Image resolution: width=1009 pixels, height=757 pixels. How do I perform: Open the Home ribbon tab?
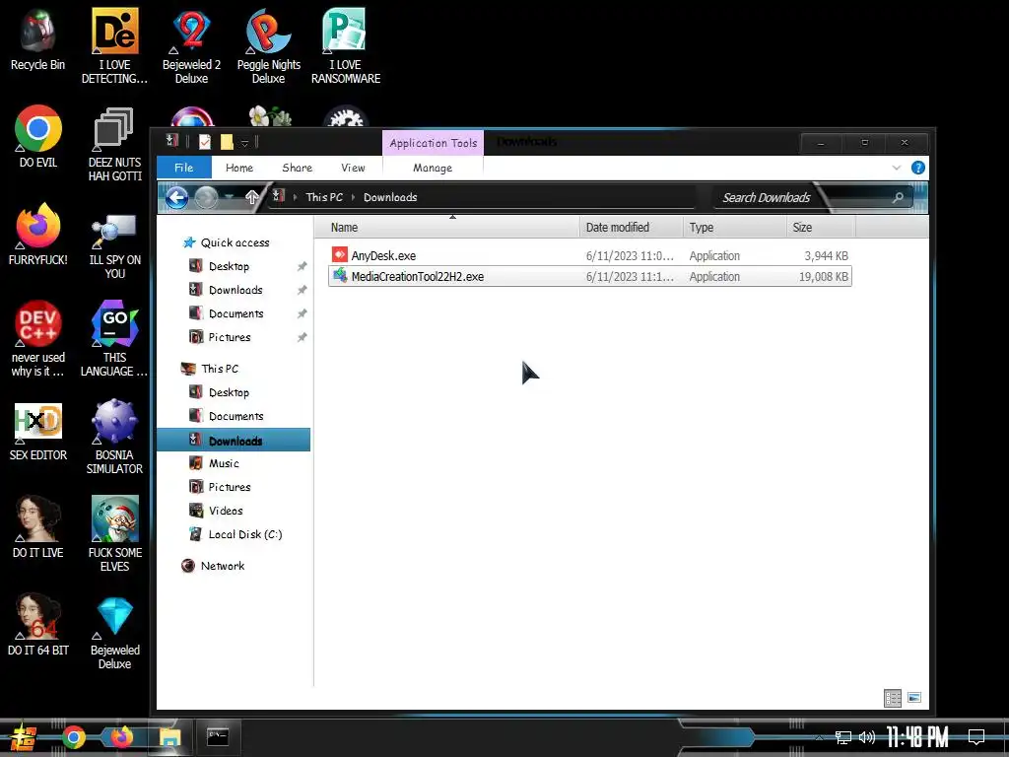click(239, 168)
